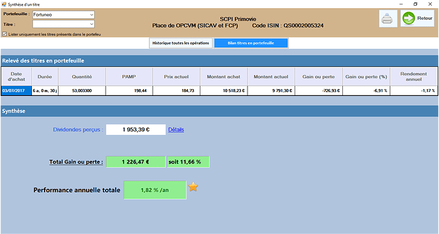Click the green 1,82 % /an performance box
439x234 pixels.
[x=155, y=190]
